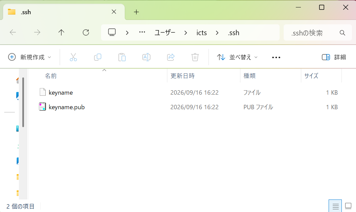Click the PC monitor icon in address bar
The image size is (356, 212).
point(112,32)
